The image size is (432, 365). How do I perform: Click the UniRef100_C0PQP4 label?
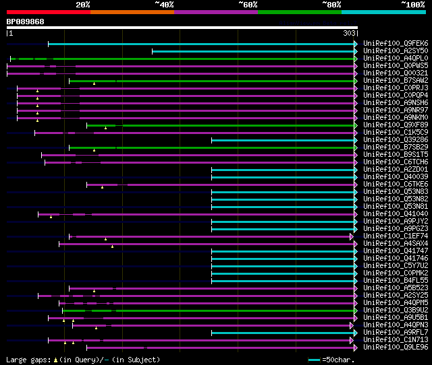coord(396,96)
